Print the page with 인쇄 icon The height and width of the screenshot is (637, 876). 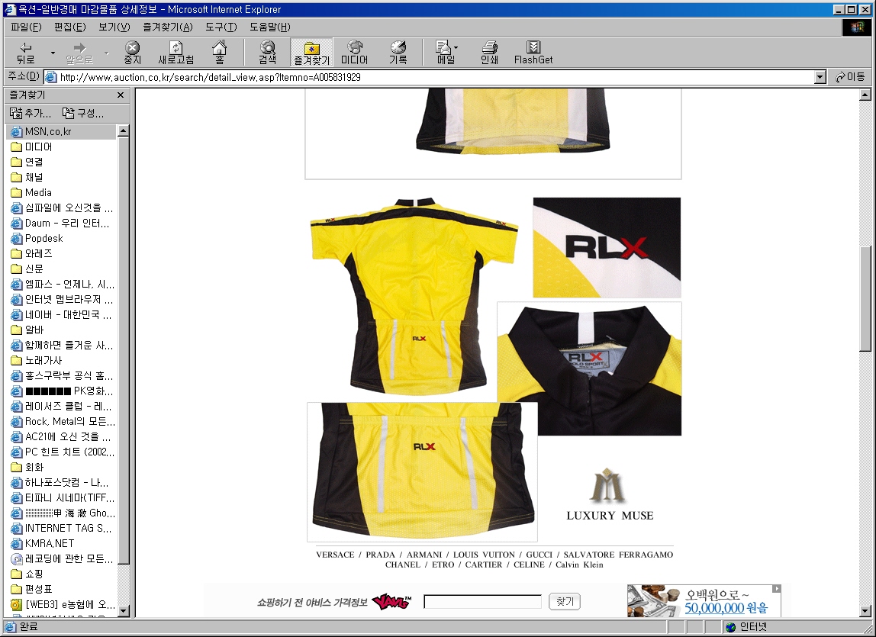(x=489, y=53)
